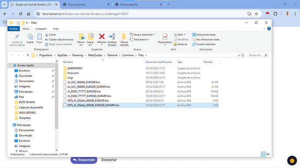Image resolution: width=300 pixels, height=168 pixels.
Task: Click the Pegar clipboard icon
Action: point(40,36)
